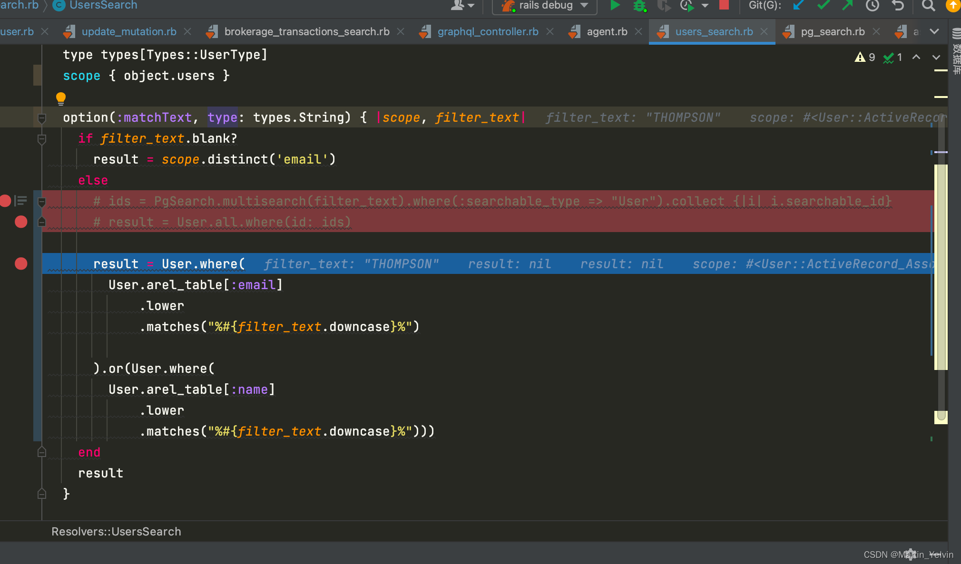Expand the hidden tabs chevron list
This screenshot has width=961, height=564.
coord(934,31)
